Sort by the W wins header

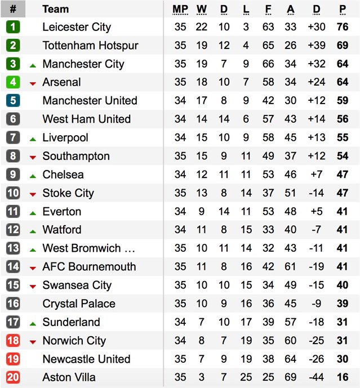tap(202, 10)
